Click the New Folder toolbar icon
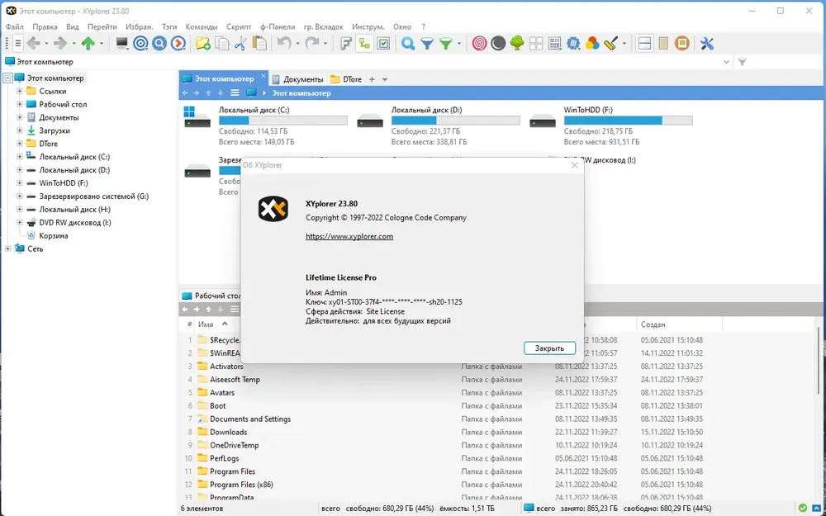 coord(202,44)
